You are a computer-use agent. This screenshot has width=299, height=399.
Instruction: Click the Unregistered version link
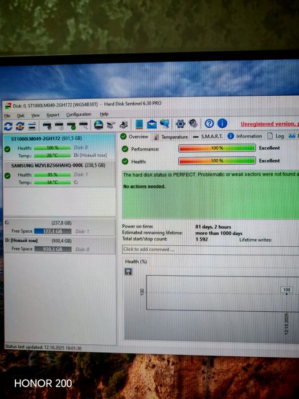coord(270,124)
